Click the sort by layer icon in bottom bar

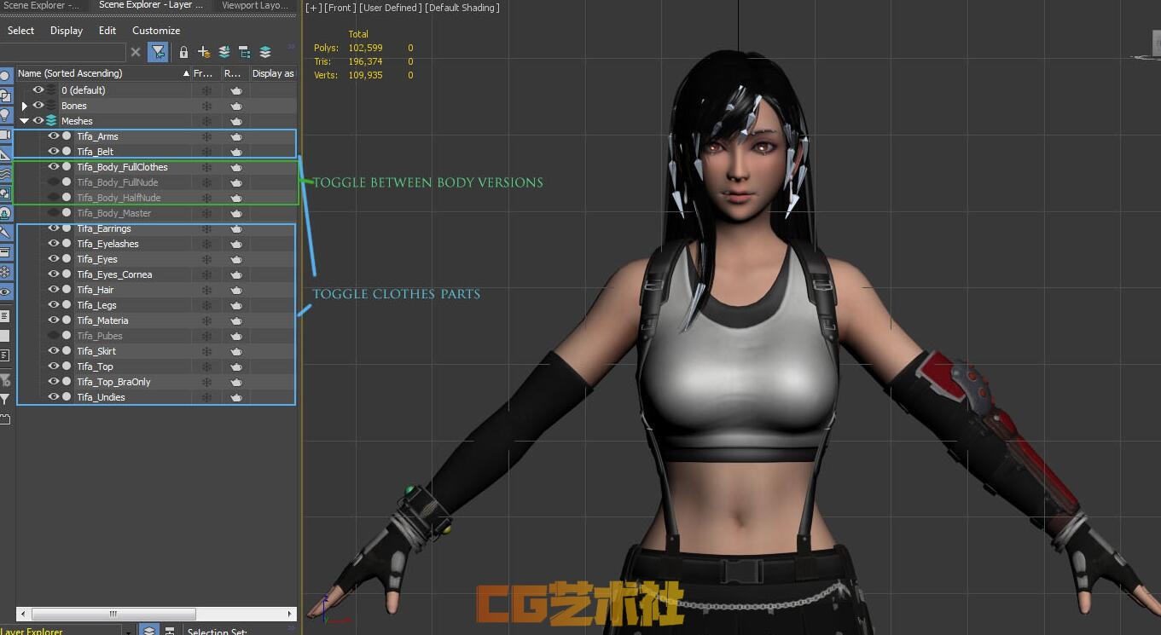click(149, 631)
